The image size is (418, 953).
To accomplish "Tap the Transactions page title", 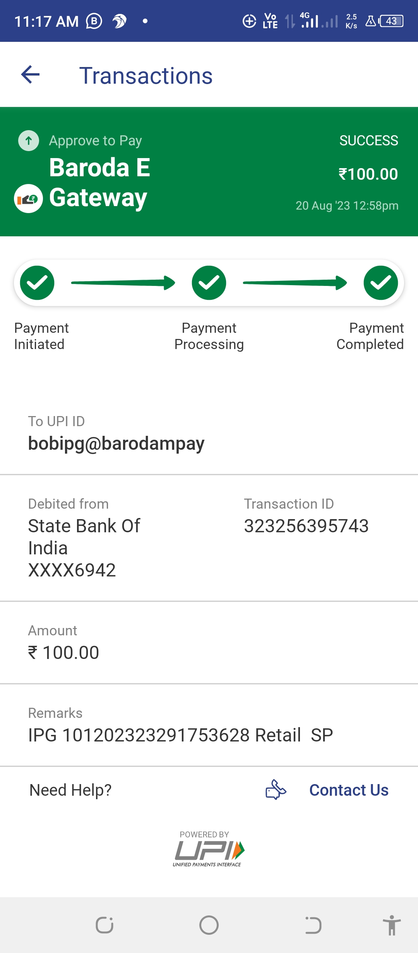I will coord(146,76).
